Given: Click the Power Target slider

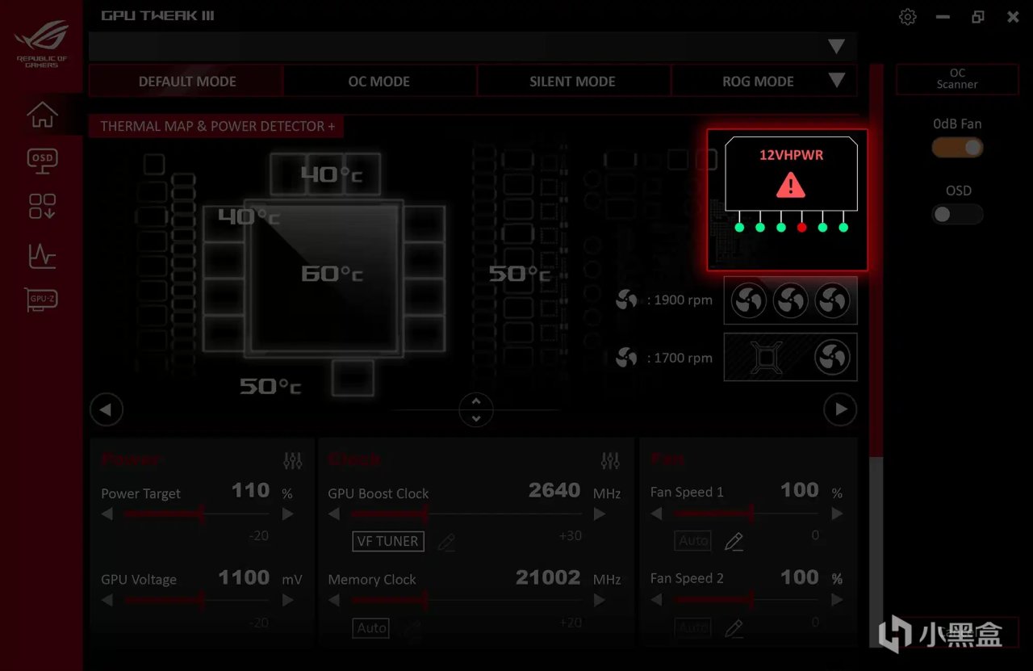Looking at the screenshot, I should click(198, 514).
